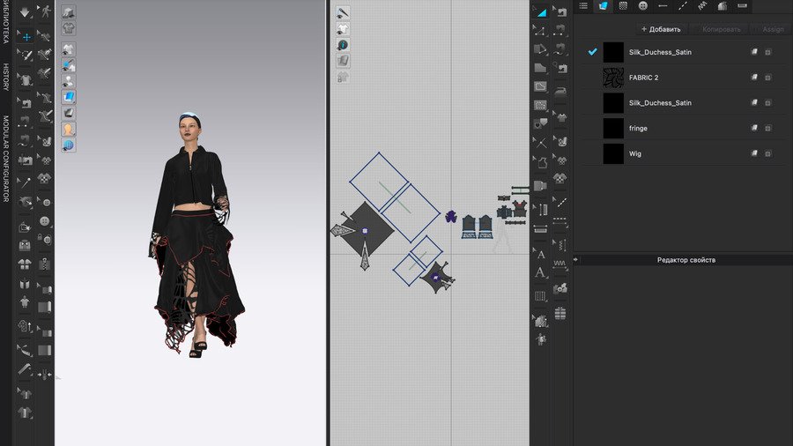This screenshot has width=793, height=446.
Task: Toggle the checkmark on first Silk_Duchess_Satin
Action: click(x=592, y=52)
